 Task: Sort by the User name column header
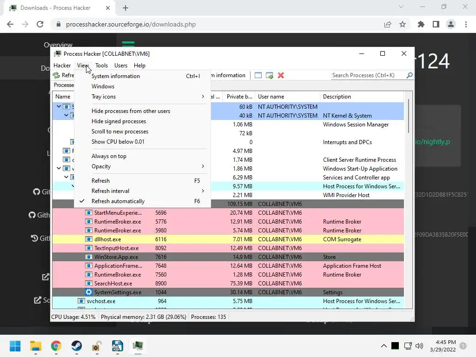coord(287,97)
